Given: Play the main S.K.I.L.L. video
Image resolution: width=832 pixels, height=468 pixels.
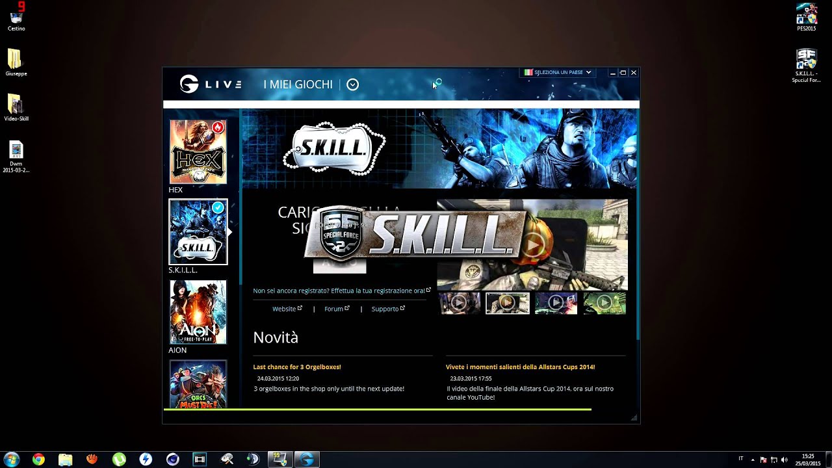Looking at the screenshot, I should coord(533,244).
